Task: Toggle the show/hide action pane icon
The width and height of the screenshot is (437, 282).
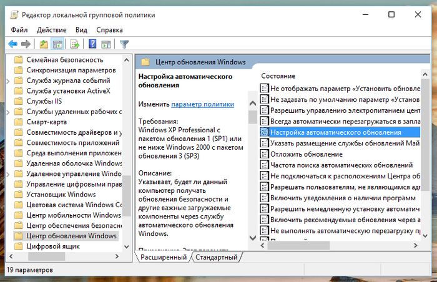Action: [106, 44]
